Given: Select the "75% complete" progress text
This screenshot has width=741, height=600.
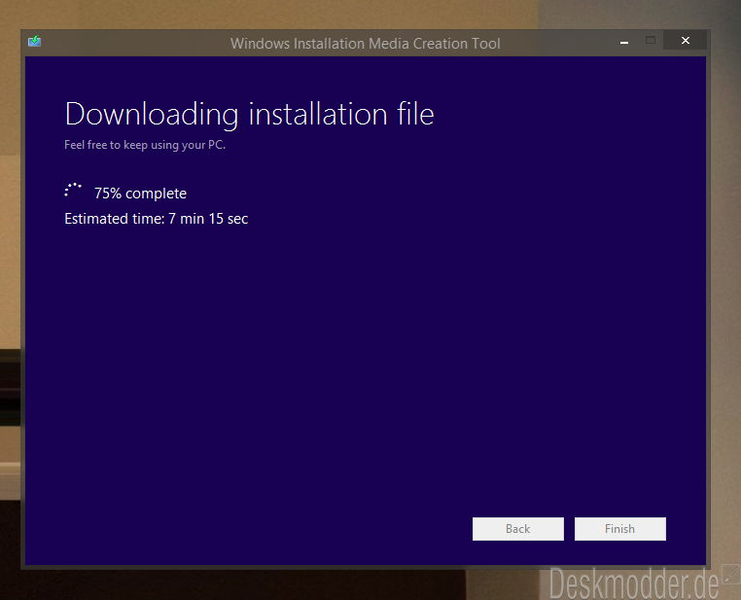Looking at the screenshot, I should [x=140, y=194].
